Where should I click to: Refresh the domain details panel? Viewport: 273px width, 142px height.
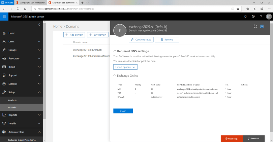[255, 26]
